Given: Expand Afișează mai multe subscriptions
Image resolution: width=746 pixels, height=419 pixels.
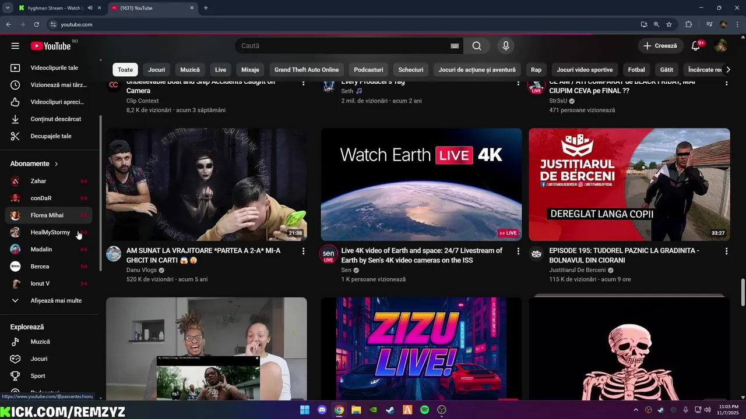Looking at the screenshot, I should (x=48, y=301).
